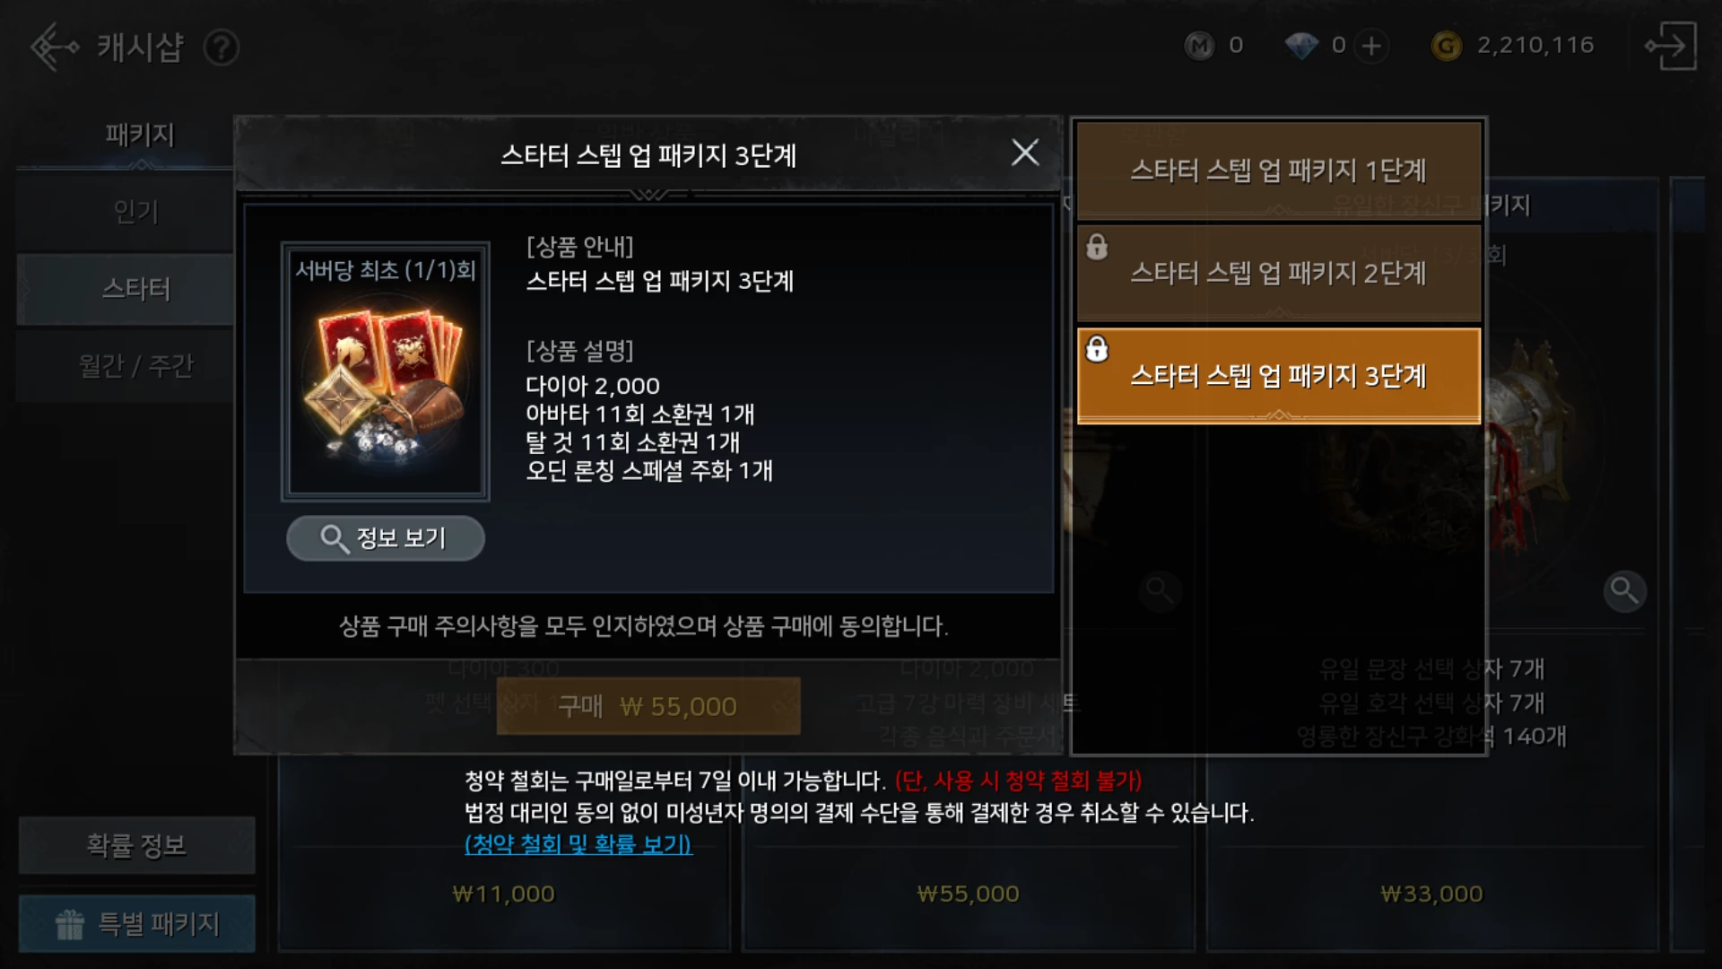
Task: Click the package item thumbnail image
Action: (386, 371)
